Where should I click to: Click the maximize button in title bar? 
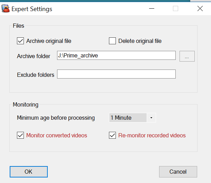175,9
